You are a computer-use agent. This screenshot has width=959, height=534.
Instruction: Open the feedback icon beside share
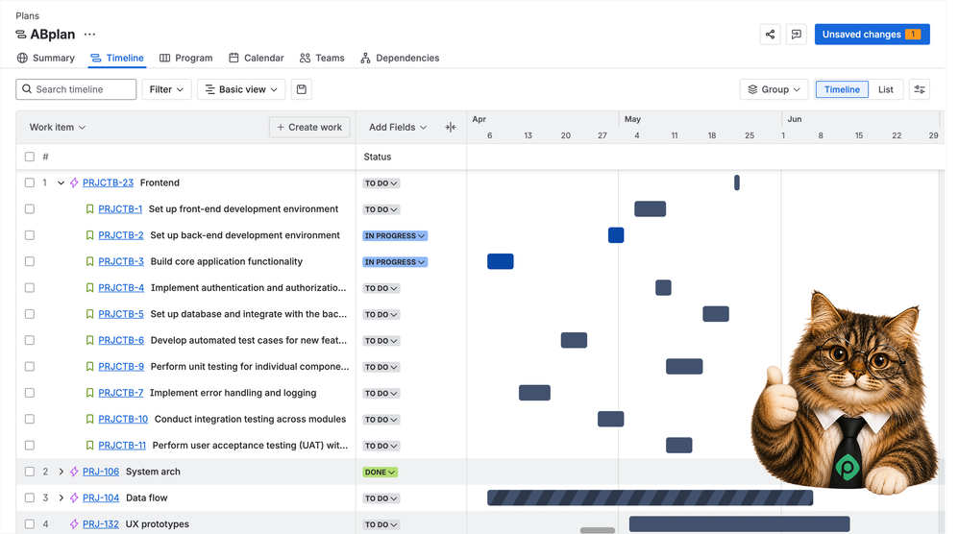(x=796, y=35)
